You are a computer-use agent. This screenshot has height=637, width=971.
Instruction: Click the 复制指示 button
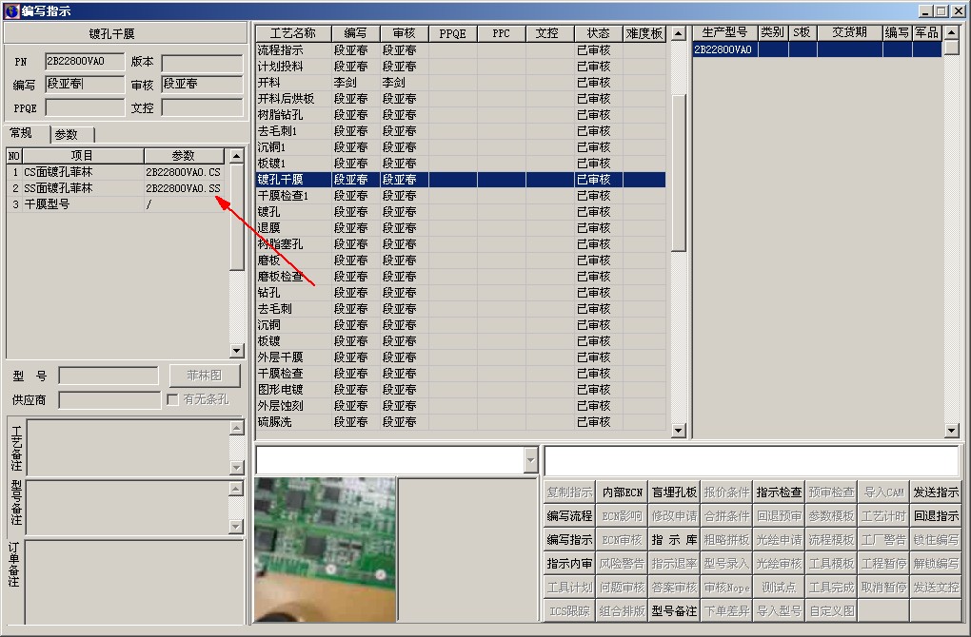(x=569, y=492)
